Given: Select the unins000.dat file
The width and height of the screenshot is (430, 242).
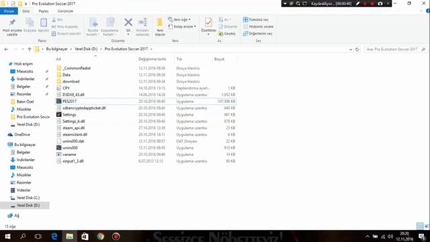Looking at the screenshot, I should (x=145, y=141).
